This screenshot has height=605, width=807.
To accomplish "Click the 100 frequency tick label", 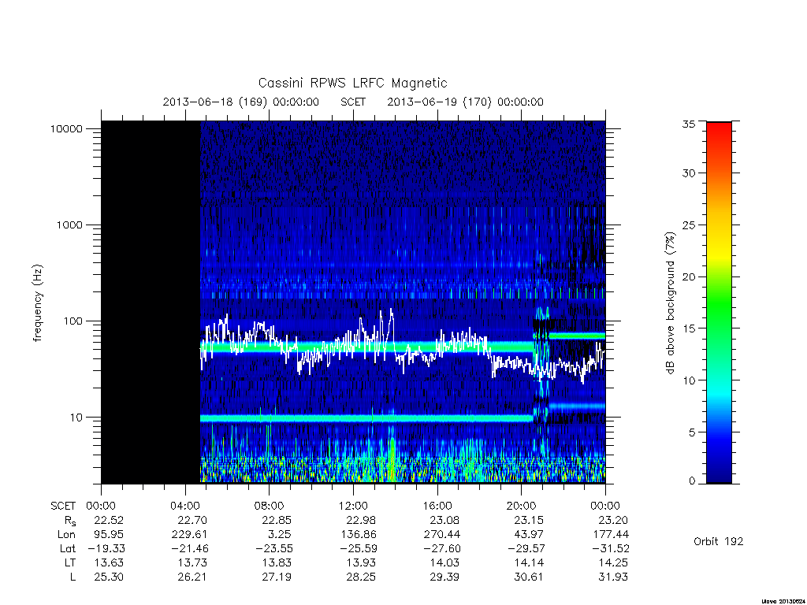I will click(73, 321).
